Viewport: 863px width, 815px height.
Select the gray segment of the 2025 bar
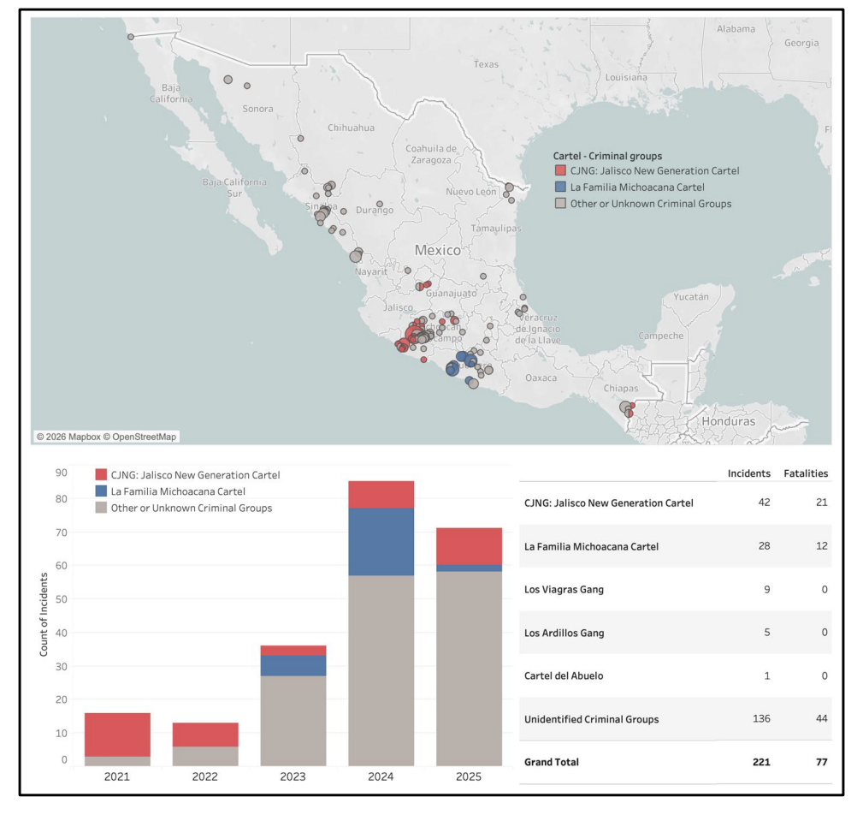pyautogui.click(x=469, y=668)
